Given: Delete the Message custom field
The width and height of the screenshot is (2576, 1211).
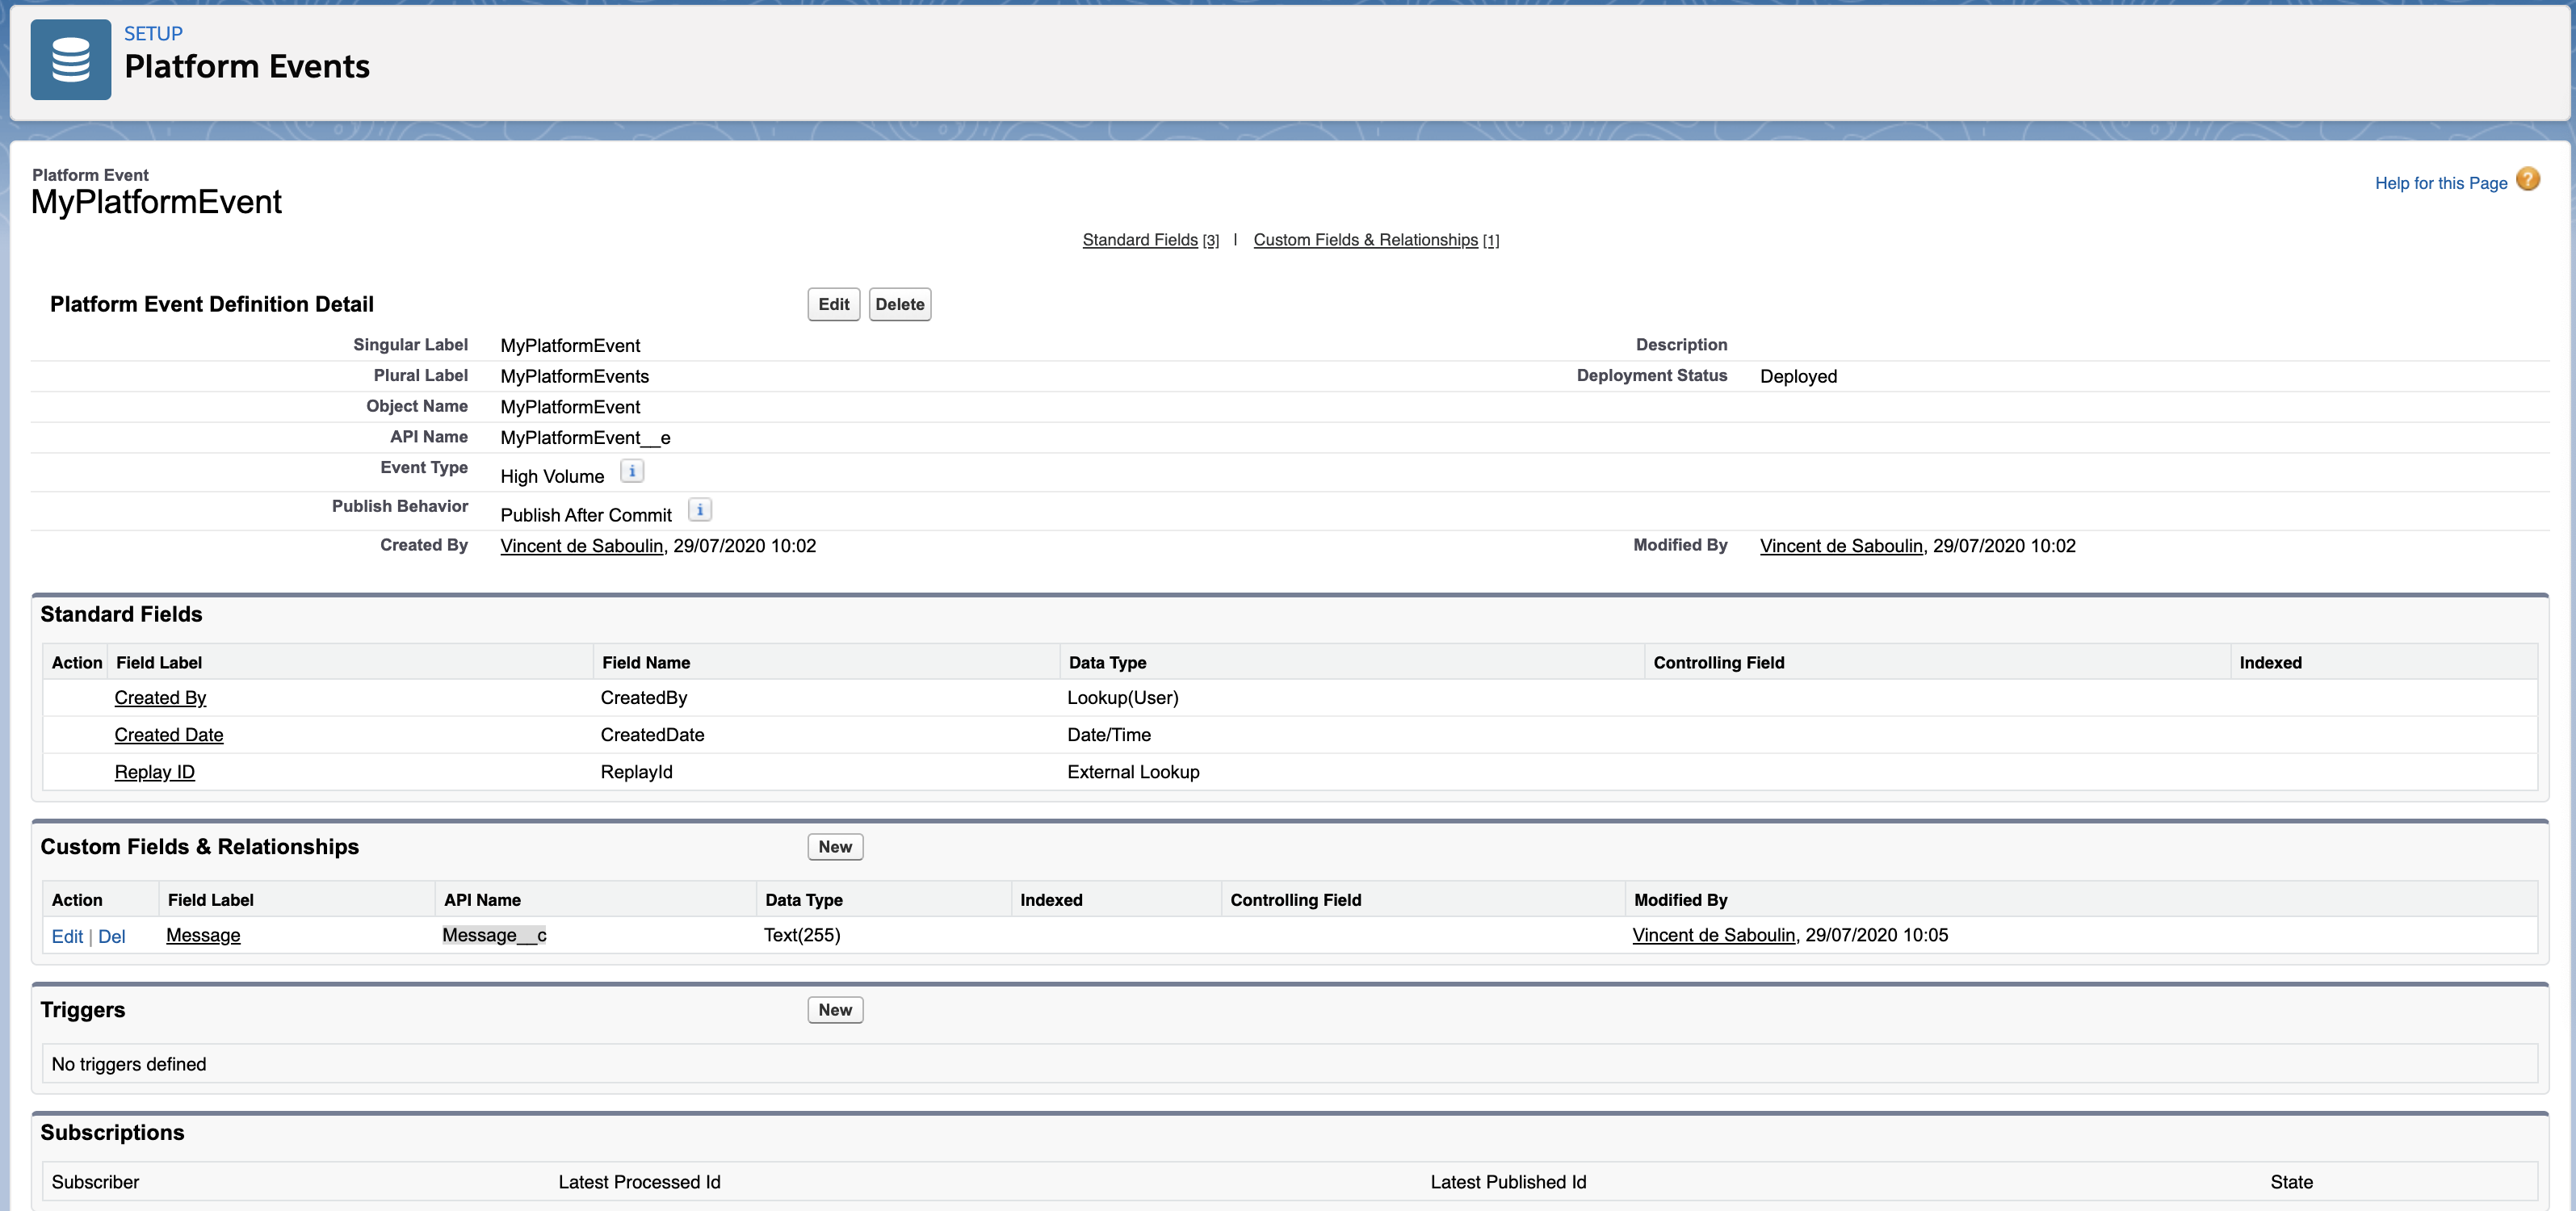Looking at the screenshot, I should pos(111,937).
